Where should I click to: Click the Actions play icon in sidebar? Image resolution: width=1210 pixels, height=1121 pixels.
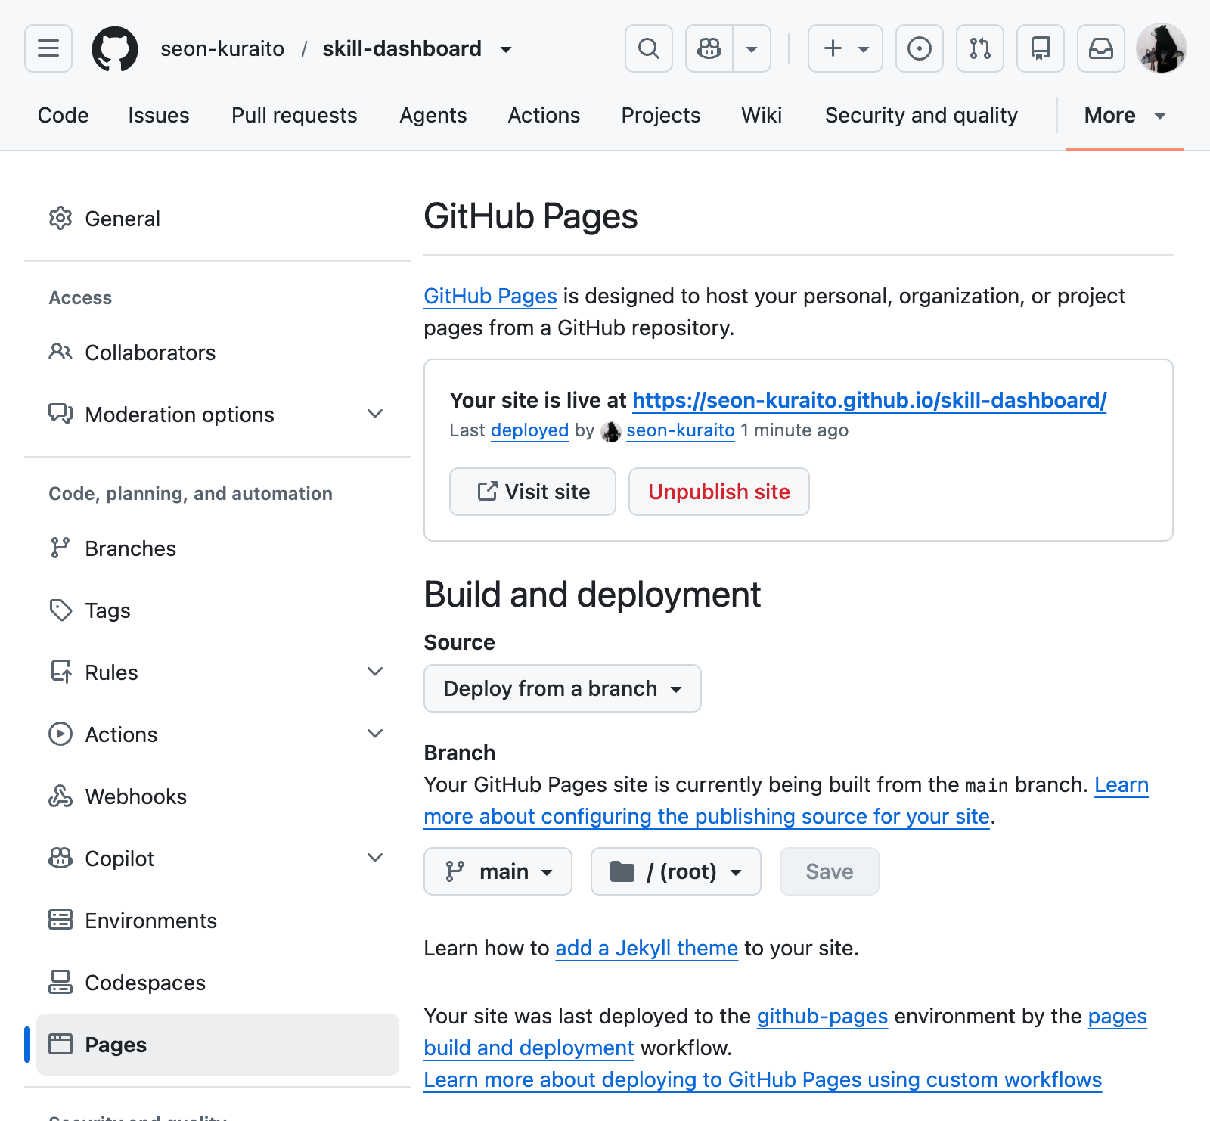point(60,734)
